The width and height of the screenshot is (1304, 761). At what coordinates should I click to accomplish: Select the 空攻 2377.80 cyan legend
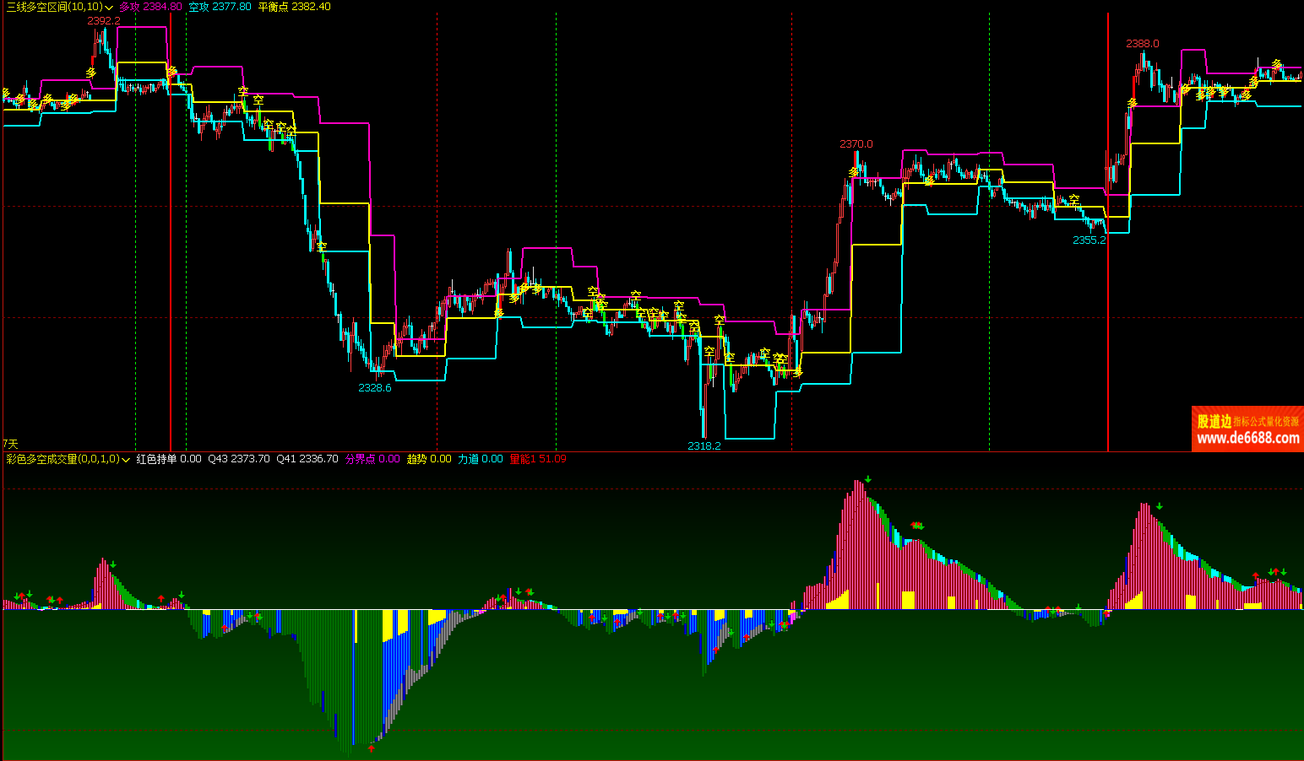click(x=220, y=7)
